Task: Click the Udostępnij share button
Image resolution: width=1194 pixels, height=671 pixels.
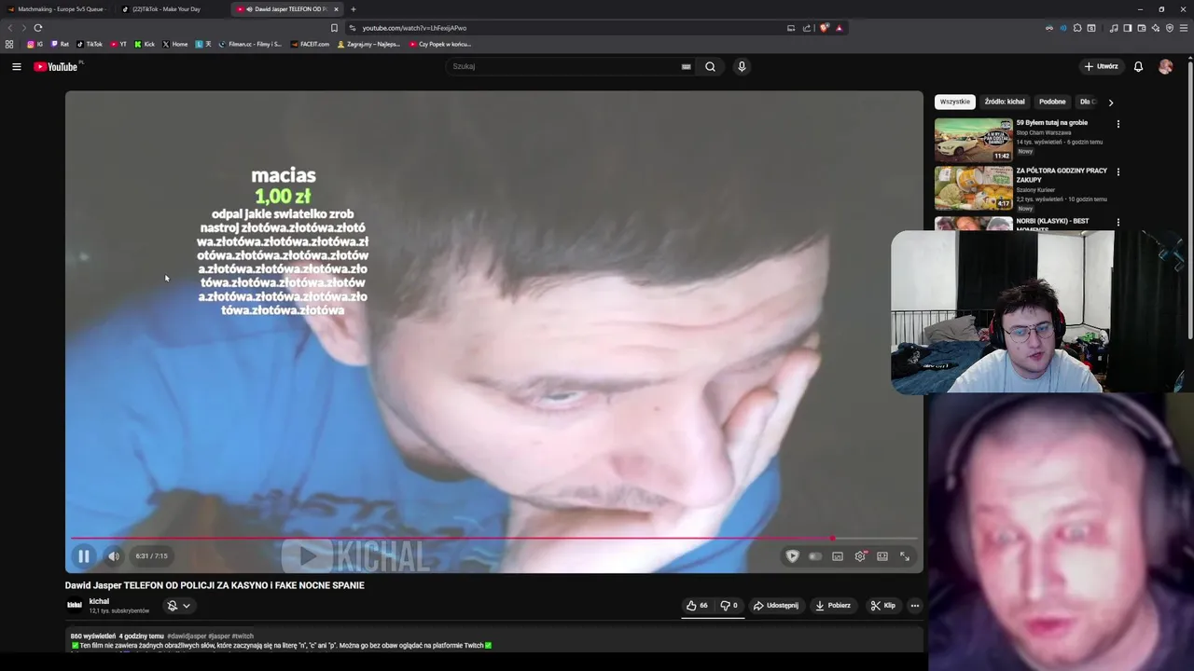Action: point(776,606)
